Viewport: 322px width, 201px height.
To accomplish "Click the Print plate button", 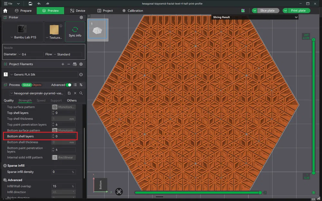I will click(298, 10).
